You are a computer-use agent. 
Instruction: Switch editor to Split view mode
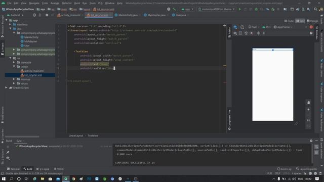[x=300, y=21]
